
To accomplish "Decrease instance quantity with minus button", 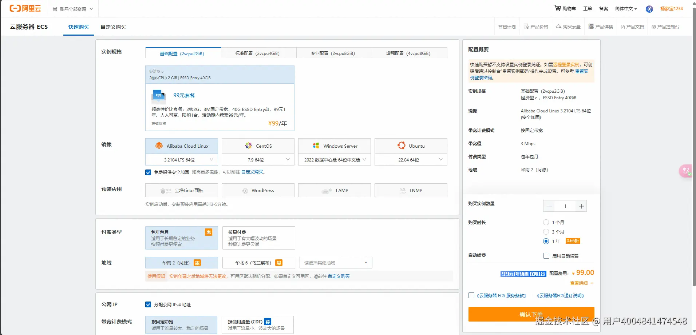I will click(x=549, y=206).
